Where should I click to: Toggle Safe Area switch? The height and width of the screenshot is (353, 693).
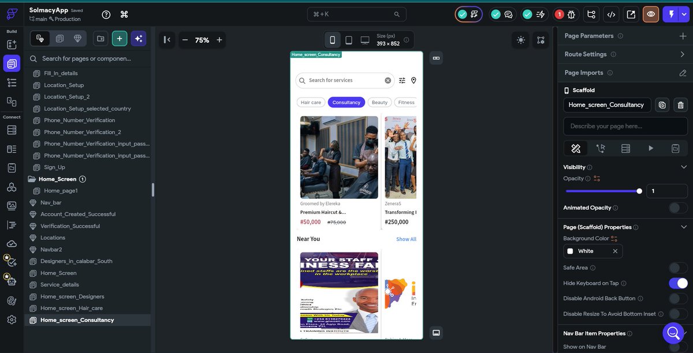678,267
